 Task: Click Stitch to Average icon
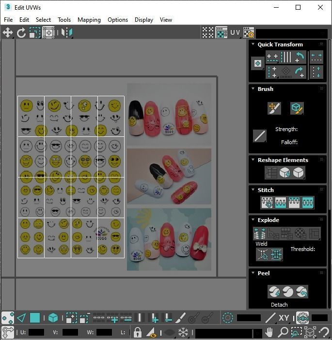tap(280, 202)
